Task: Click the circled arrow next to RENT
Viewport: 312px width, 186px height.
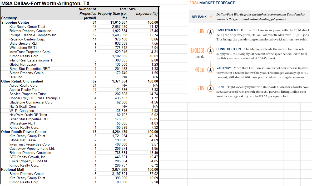Action: point(210,89)
